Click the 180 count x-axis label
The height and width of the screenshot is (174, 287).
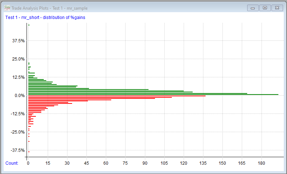(262, 163)
